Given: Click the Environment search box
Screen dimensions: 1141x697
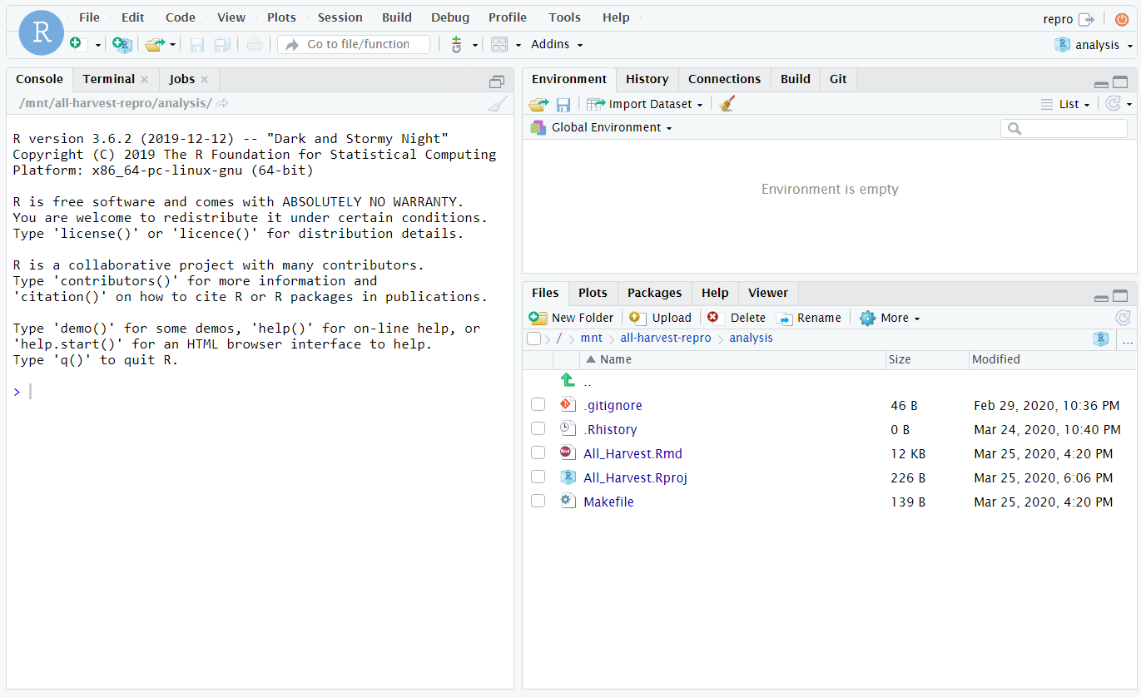Looking at the screenshot, I should tap(1064, 128).
